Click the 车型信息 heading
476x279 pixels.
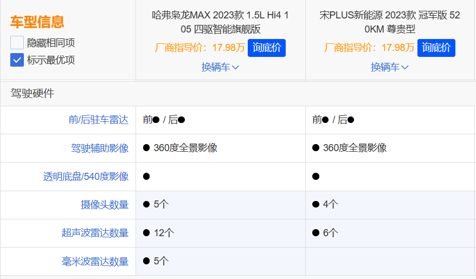coord(37,22)
